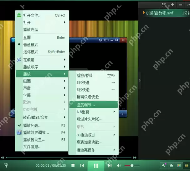This screenshot has height=171, width=190.
Task: Skip to the next track
Action: click(x=110, y=165)
